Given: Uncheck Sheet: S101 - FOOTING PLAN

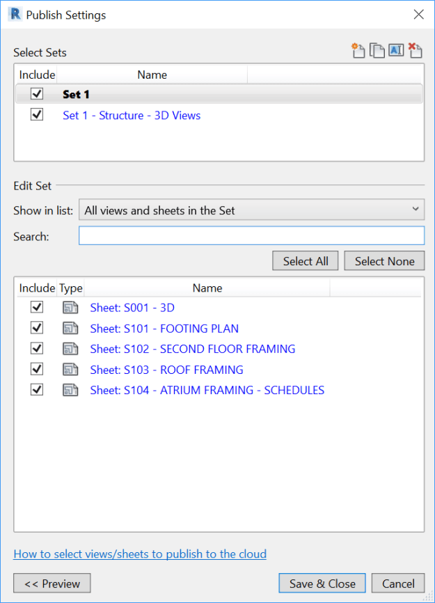Looking at the screenshot, I should pyautogui.click(x=36, y=328).
